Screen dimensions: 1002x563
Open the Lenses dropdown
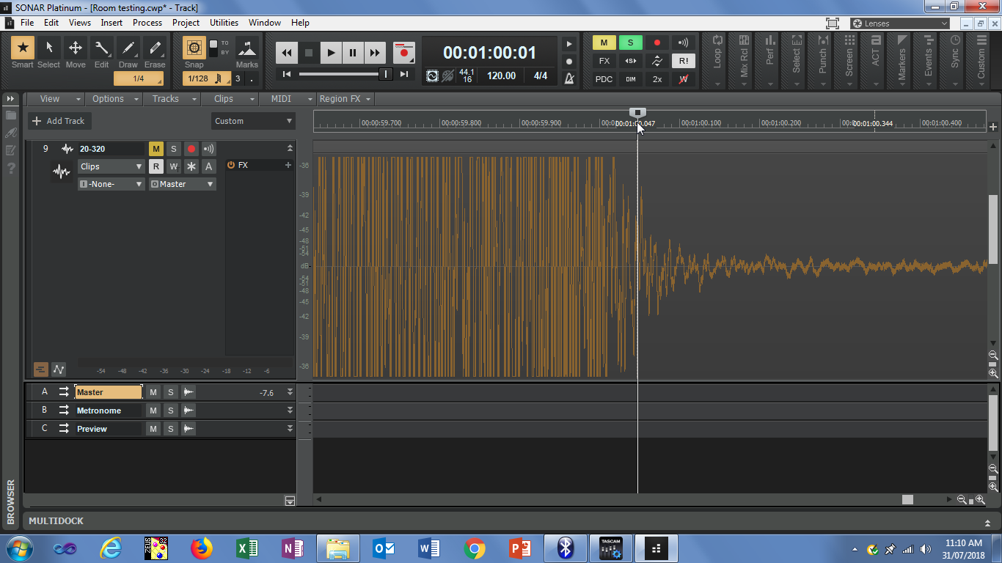[900, 23]
